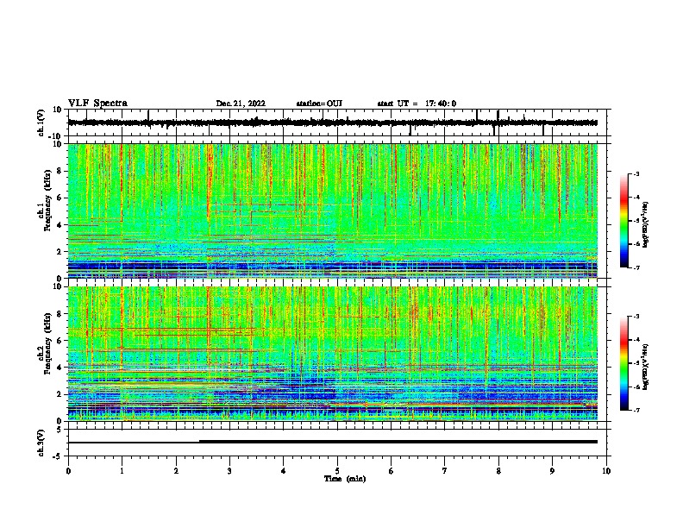Click inside the ch.1 spectrogram panel

333,211
